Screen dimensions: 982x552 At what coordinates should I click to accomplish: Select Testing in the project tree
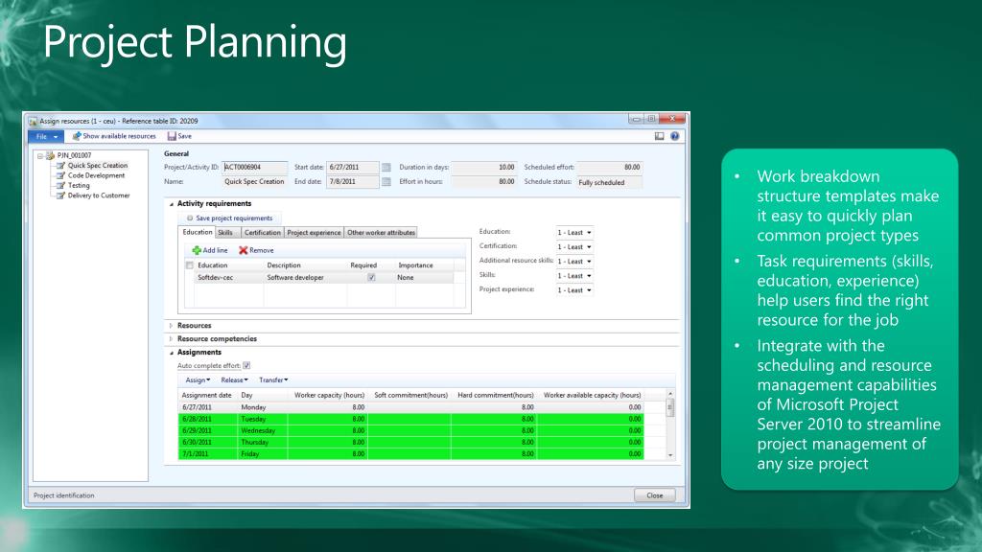point(79,186)
